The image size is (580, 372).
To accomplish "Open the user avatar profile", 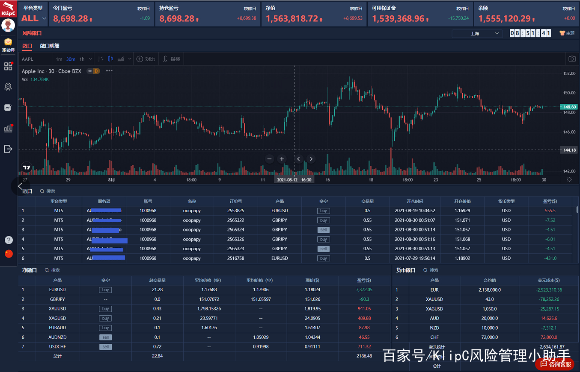I will coord(8,25).
